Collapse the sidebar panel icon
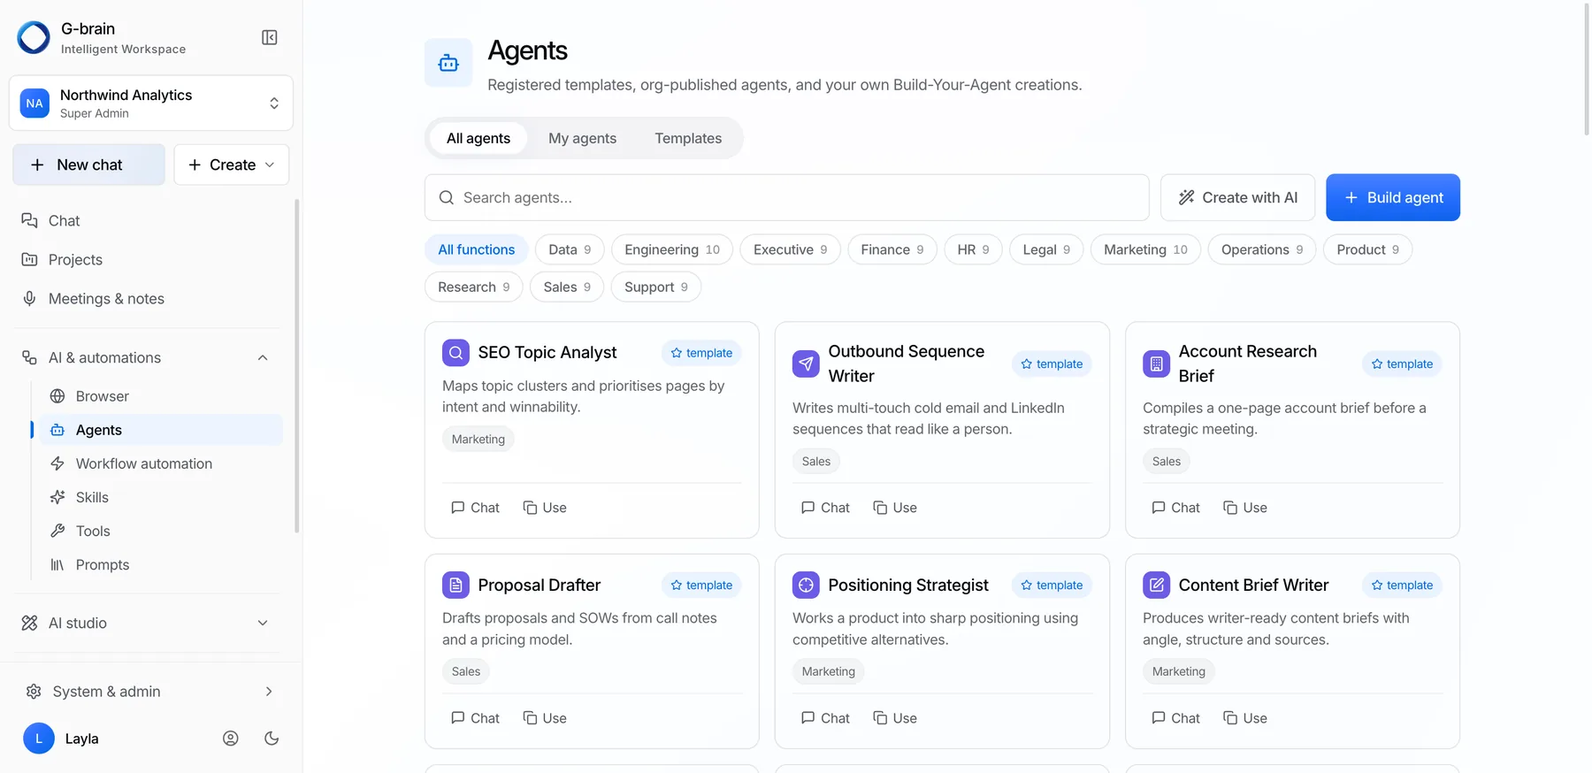Viewport: 1592px width, 773px height. 270,37
